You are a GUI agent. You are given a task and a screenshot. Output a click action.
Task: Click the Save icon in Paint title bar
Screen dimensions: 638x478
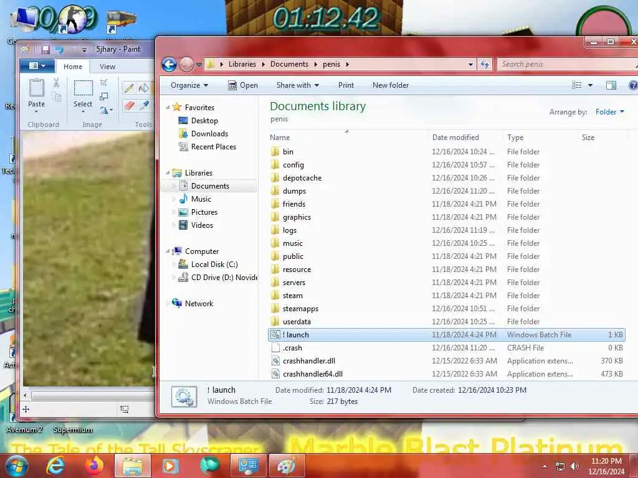pos(45,50)
